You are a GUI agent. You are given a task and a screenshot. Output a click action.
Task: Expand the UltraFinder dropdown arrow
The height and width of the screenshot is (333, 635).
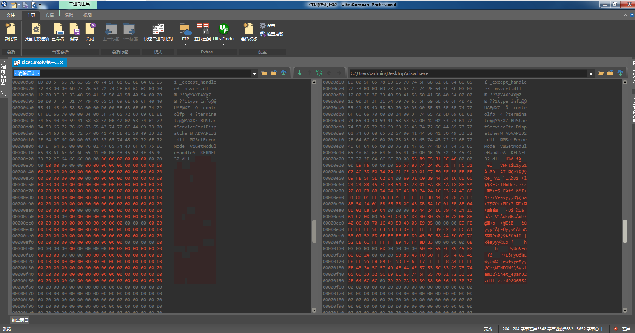[224, 44]
